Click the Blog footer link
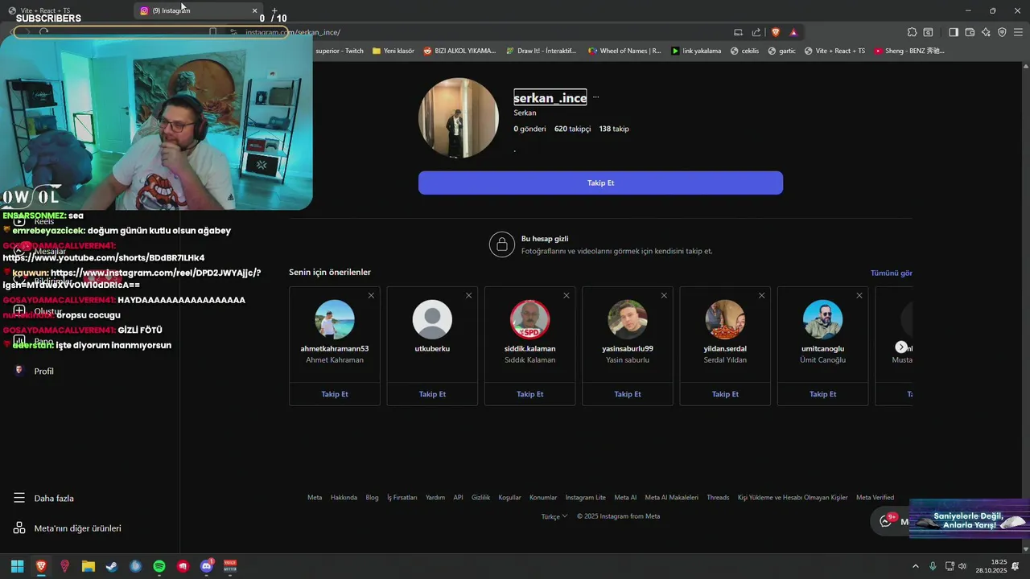This screenshot has height=579, width=1030. point(372,497)
